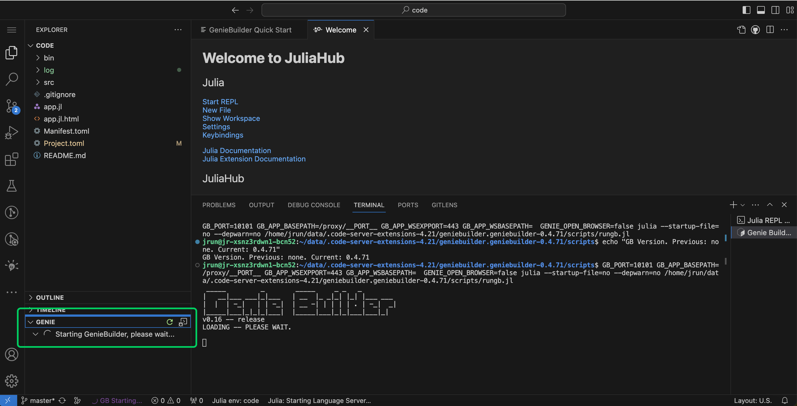Open Julia Documentation link

(237, 150)
